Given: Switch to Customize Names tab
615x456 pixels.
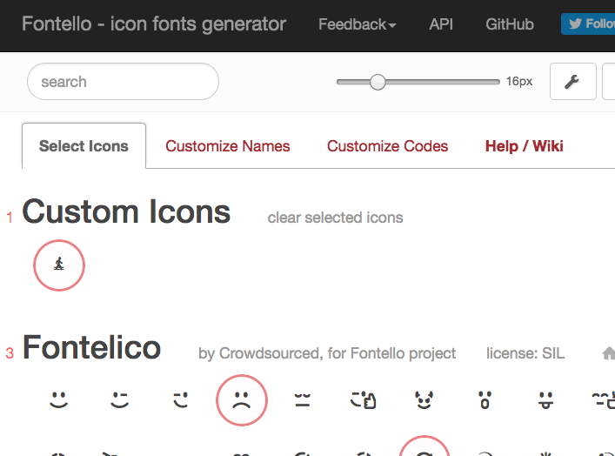Looking at the screenshot, I should (x=228, y=146).
